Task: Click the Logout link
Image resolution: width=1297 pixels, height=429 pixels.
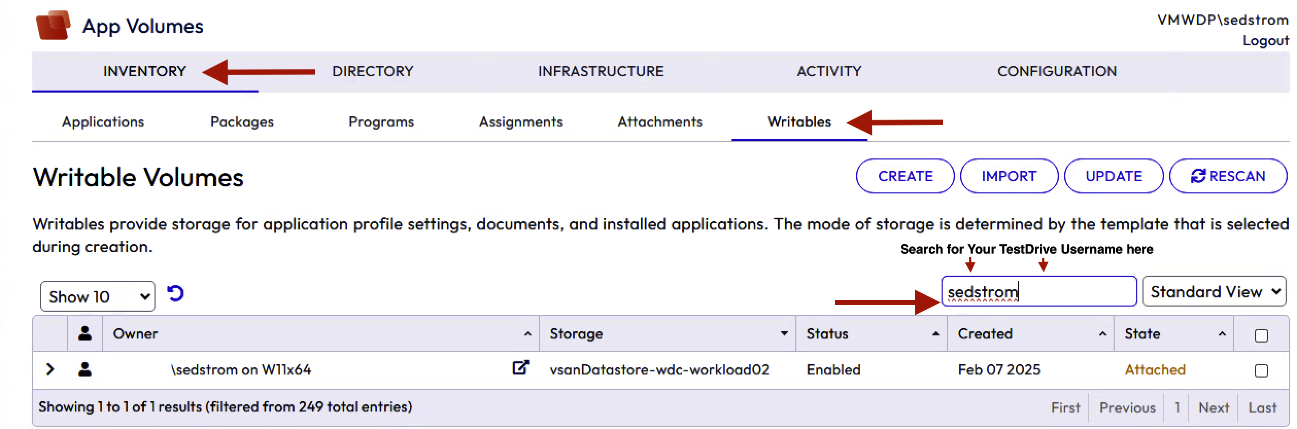Action: 1265,41
